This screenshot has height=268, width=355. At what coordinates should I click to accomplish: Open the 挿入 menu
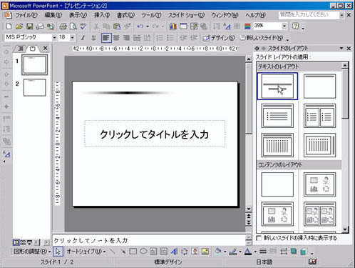102,15
